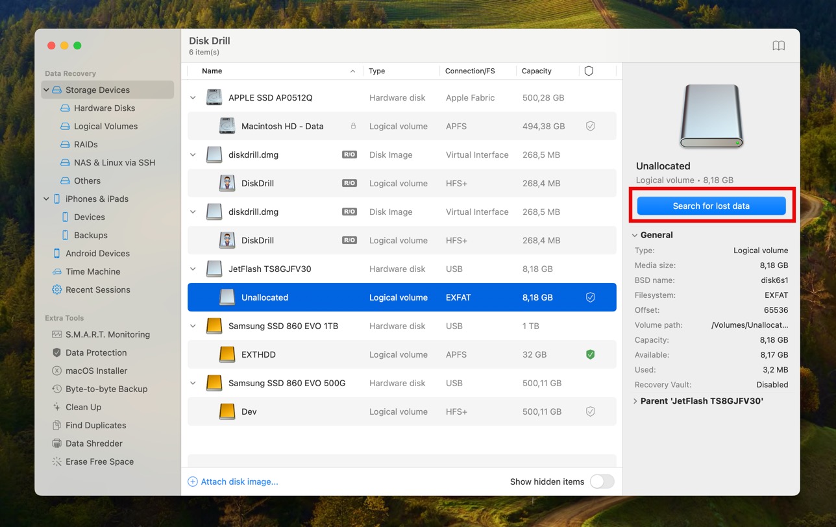This screenshot has width=836, height=527.
Task: Click shield icon on Macintosh HD - Data row
Action: (590, 126)
